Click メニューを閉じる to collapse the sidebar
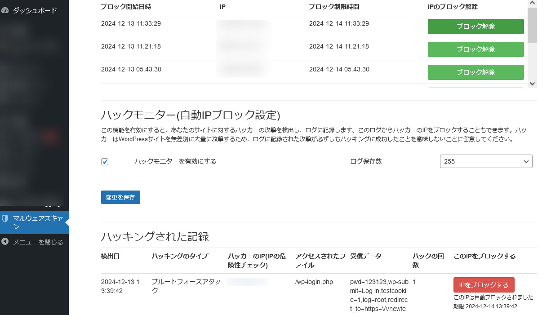 click(x=38, y=242)
